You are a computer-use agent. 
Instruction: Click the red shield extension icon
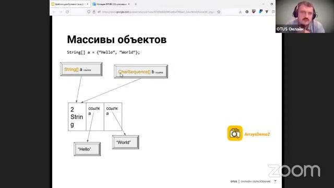pos(254,11)
